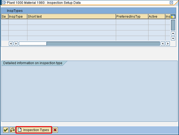Select the InspType column header
The width and height of the screenshot is (179, 135).
[18, 17]
